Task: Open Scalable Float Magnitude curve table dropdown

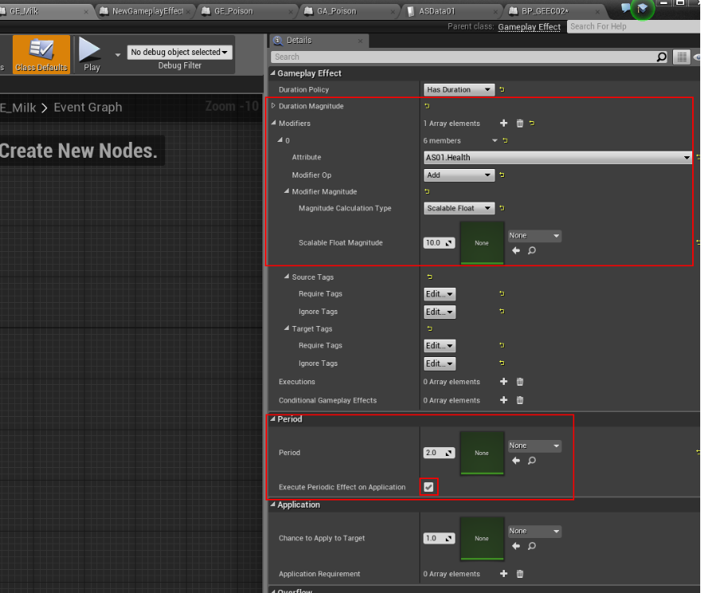Action: pos(534,235)
